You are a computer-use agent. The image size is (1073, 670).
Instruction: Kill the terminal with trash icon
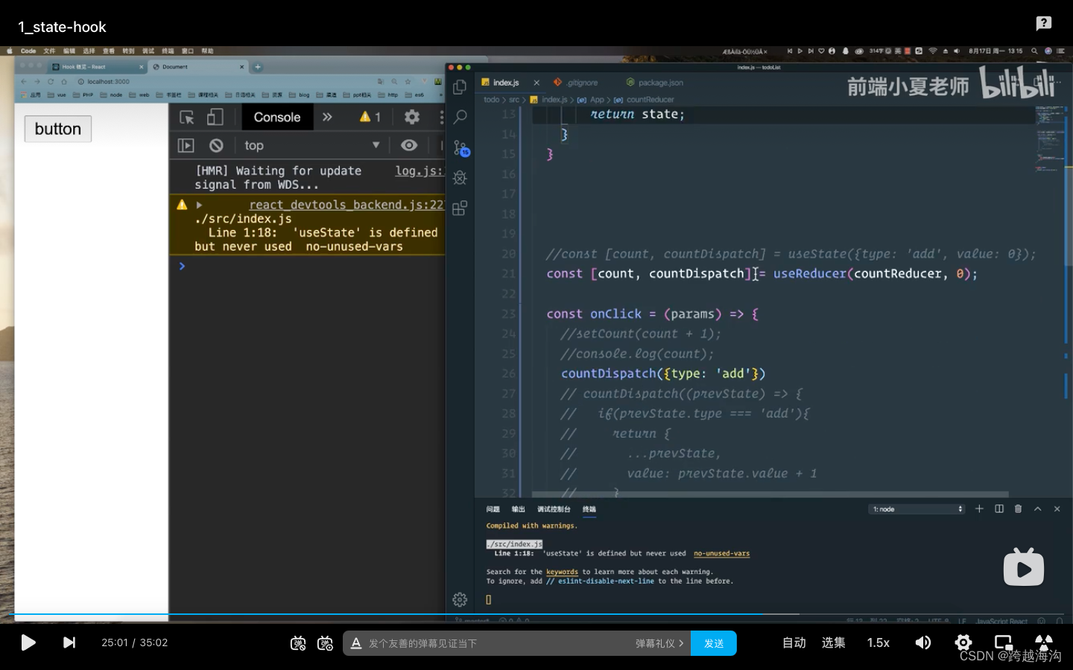[x=1019, y=509]
